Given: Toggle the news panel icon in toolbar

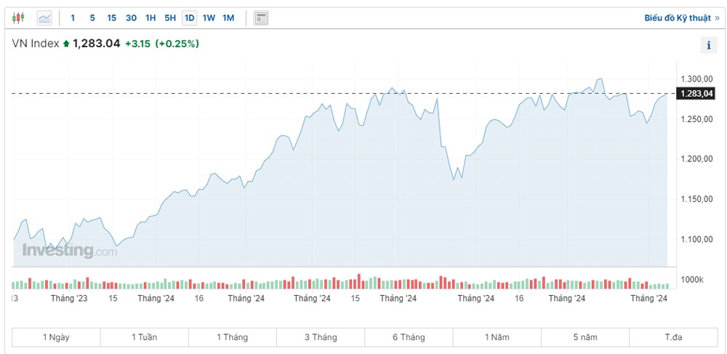Looking at the screenshot, I should (262, 17).
